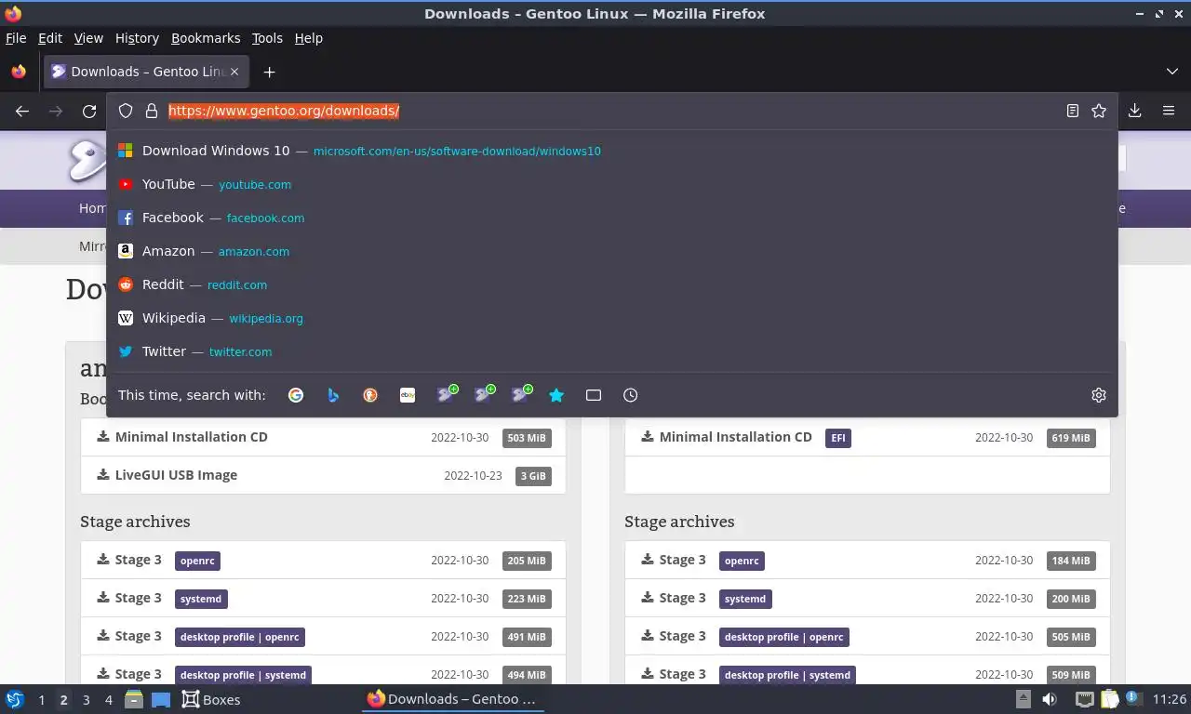Screen dimensions: 1191x714
Task: Bookmark this page with star icon
Action: [1099, 111]
